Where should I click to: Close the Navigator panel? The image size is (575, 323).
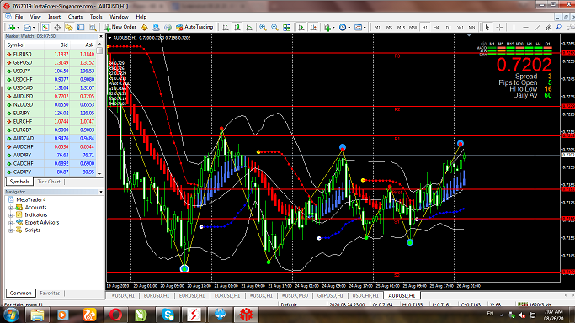[101, 192]
